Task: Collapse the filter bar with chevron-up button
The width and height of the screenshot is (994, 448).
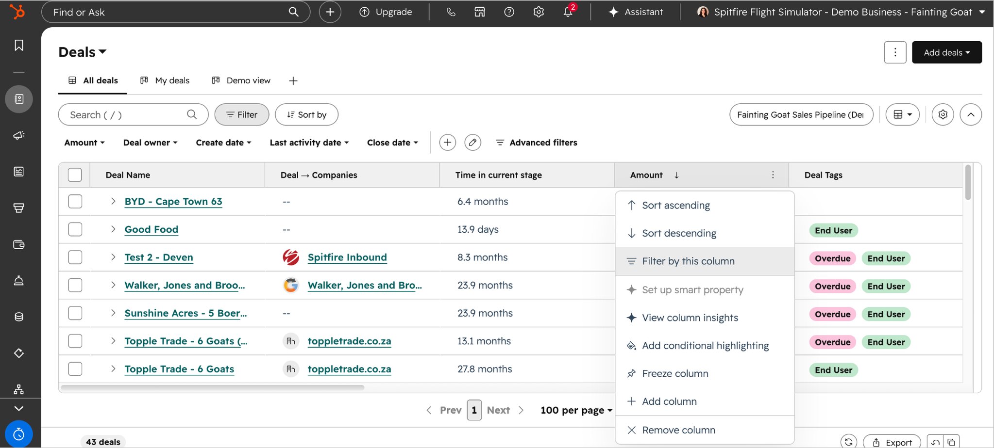Action: click(x=971, y=114)
